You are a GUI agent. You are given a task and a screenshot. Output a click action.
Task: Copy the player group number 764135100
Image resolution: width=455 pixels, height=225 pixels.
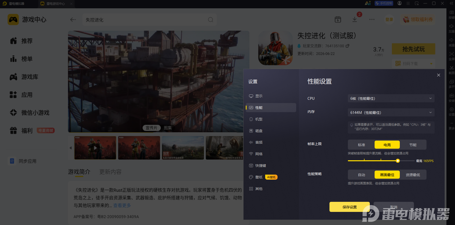[347, 46]
